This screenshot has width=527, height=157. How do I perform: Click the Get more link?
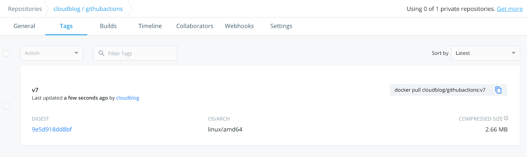[510, 9]
